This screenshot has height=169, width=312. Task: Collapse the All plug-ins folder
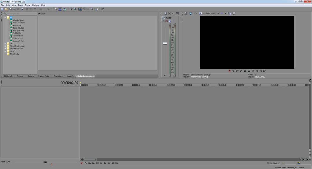[5, 18]
